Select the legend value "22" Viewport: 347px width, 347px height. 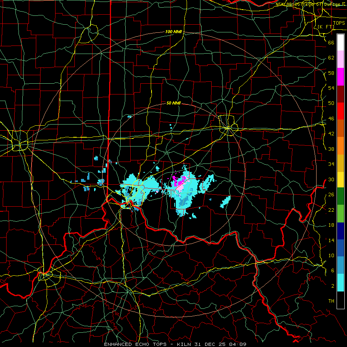click(331, 210)
